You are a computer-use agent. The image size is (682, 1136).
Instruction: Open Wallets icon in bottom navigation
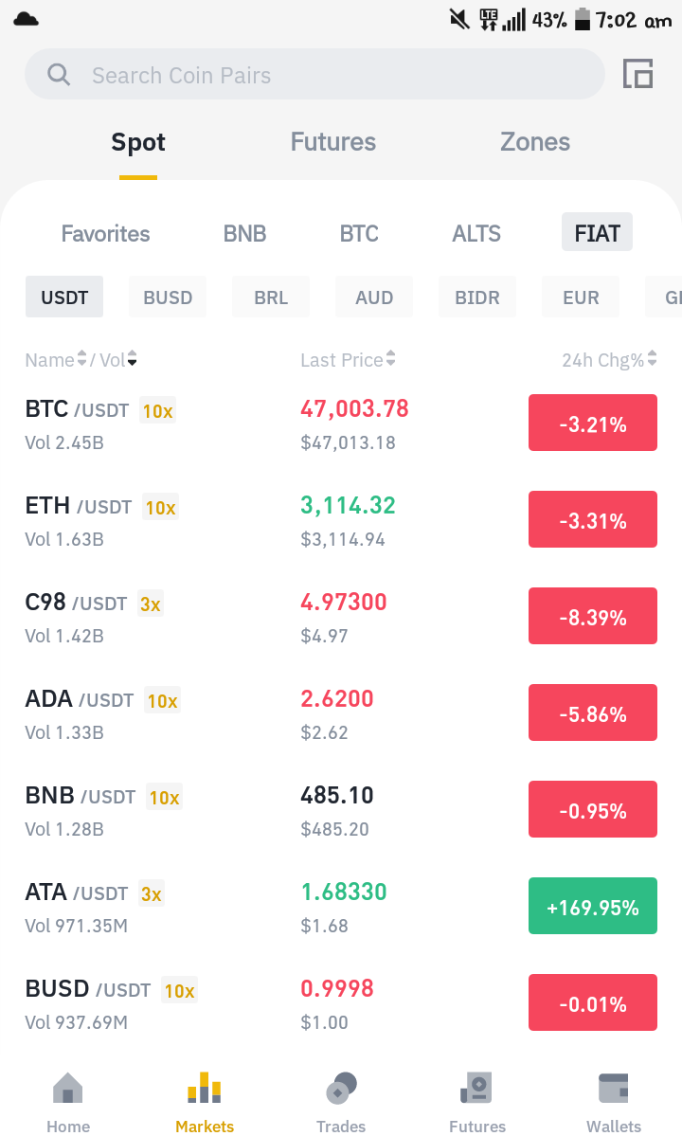pyautogui.click(x=613, y=1089)
